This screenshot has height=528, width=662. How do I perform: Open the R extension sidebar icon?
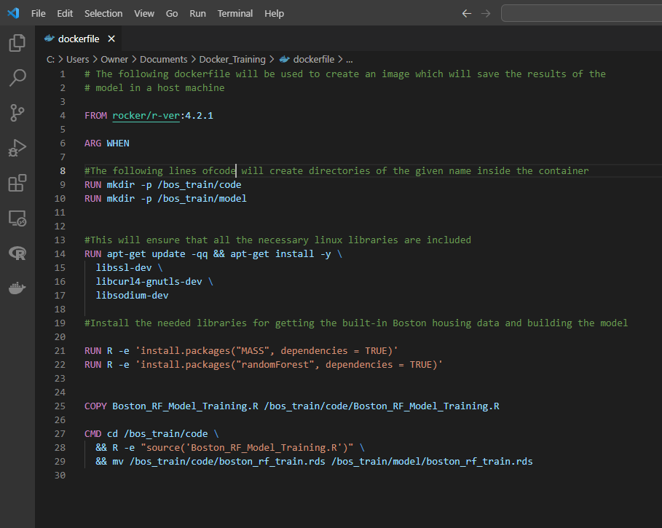[17, 253]
